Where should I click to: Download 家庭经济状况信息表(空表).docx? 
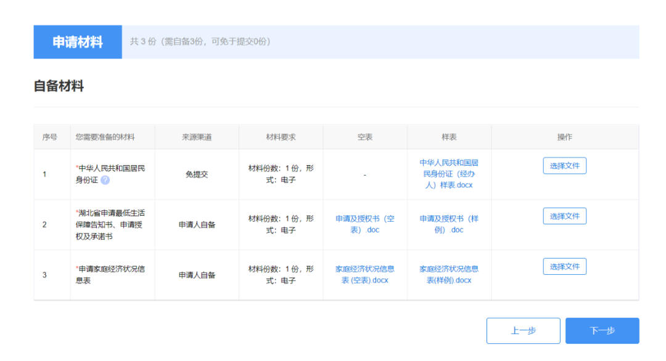(365, 275)
